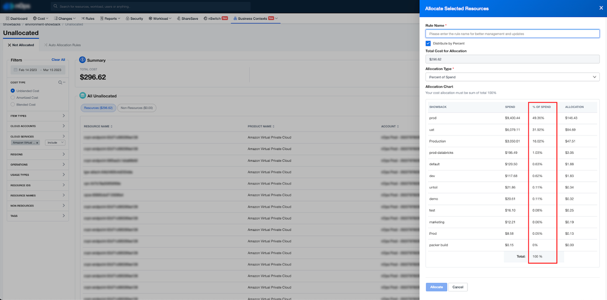Click the Allocate button
The image size is (607, 300).
[x=437, y=287]
